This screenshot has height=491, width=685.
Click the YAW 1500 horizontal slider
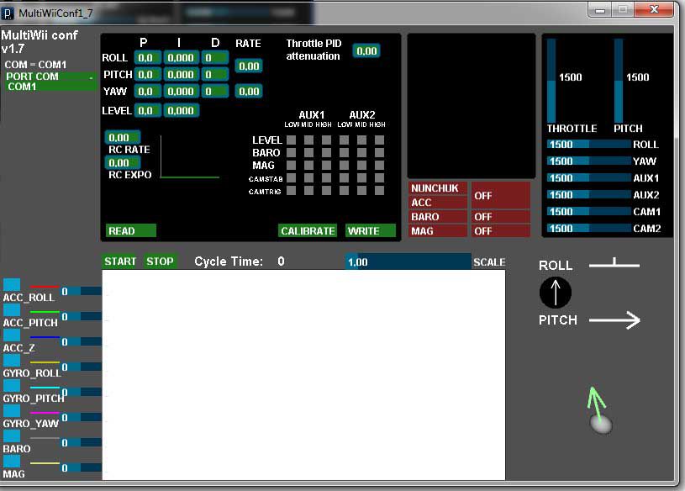pyautogui.click(x=589, y=161)
